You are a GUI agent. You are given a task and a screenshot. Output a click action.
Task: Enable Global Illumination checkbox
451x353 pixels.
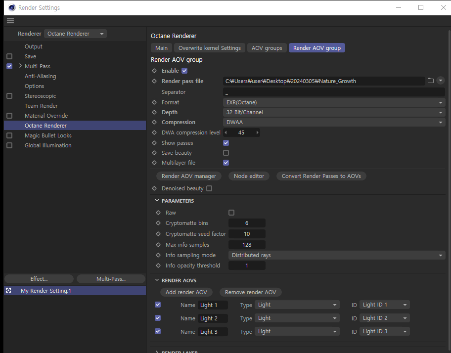coord(9,145)
